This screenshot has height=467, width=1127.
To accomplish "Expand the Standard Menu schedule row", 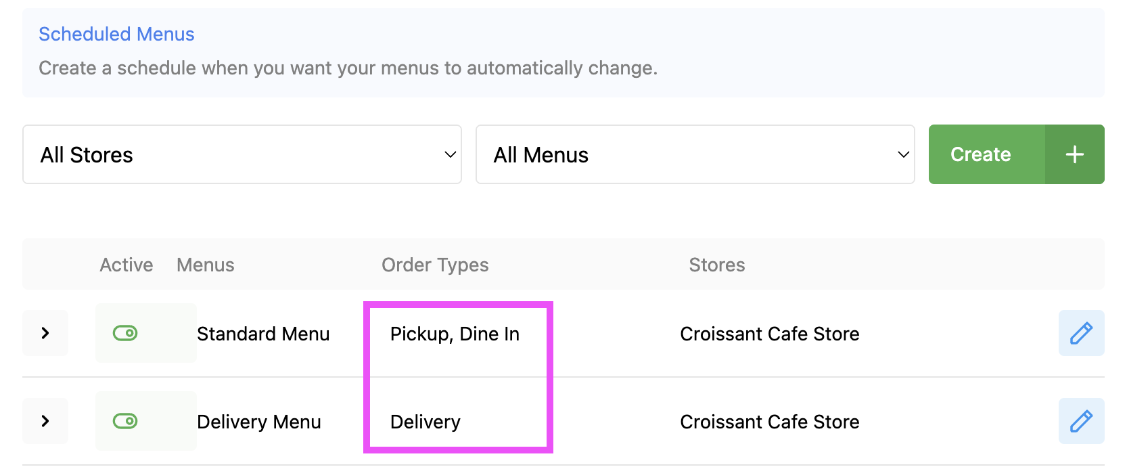I will pos(45,333).
